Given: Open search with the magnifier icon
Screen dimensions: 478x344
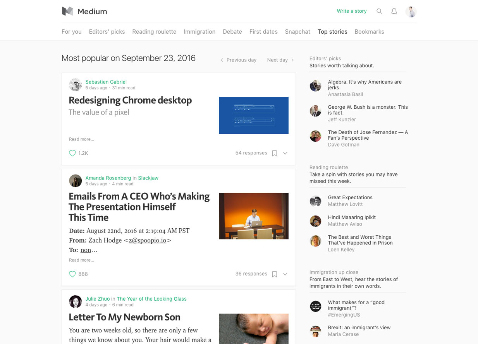Looking at the screenshot, I should [379, 11].
